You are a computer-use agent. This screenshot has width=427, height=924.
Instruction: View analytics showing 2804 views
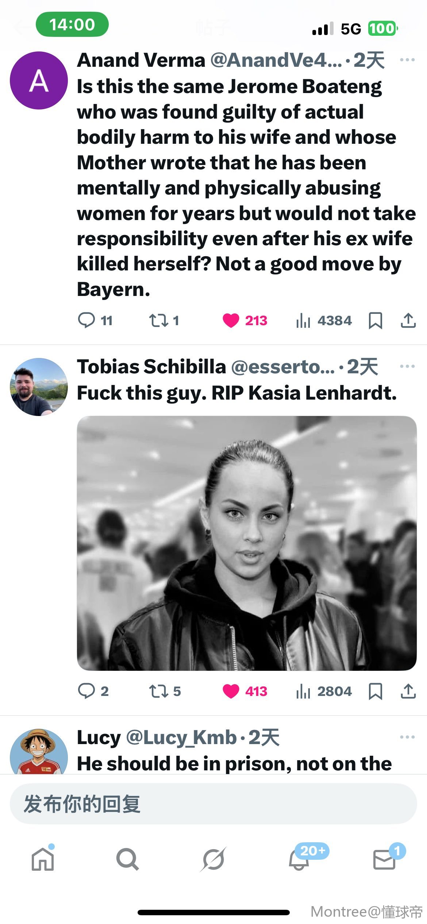coord(324,691)
